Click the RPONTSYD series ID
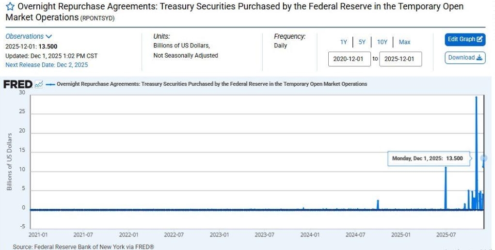The height and width of the screenshot is (250, 495). coord(97,18)
